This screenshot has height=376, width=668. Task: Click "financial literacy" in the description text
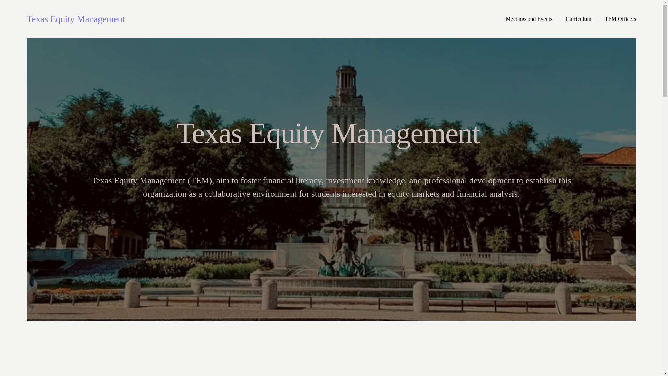pyautogui.click(x=292, y=181)
